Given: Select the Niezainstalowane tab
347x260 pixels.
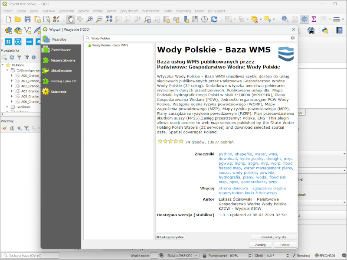Looking at the screenshot, I should click(61, 60).
